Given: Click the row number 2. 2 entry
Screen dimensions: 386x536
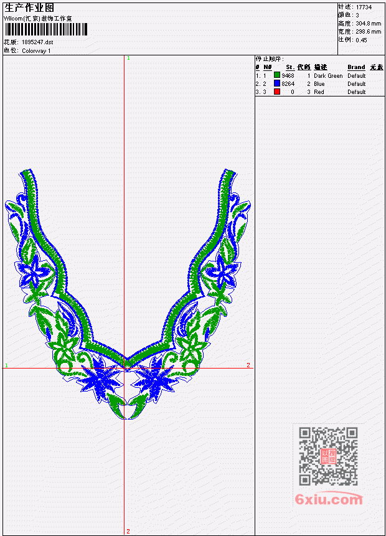Looking at the screenshot, I should pos(261,84).
